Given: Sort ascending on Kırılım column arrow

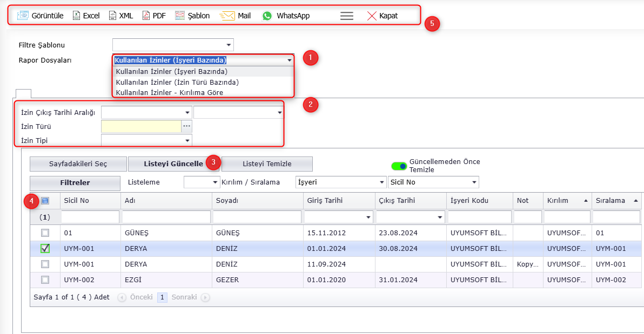Looking at the screenshot, I should tap(586, 201).
